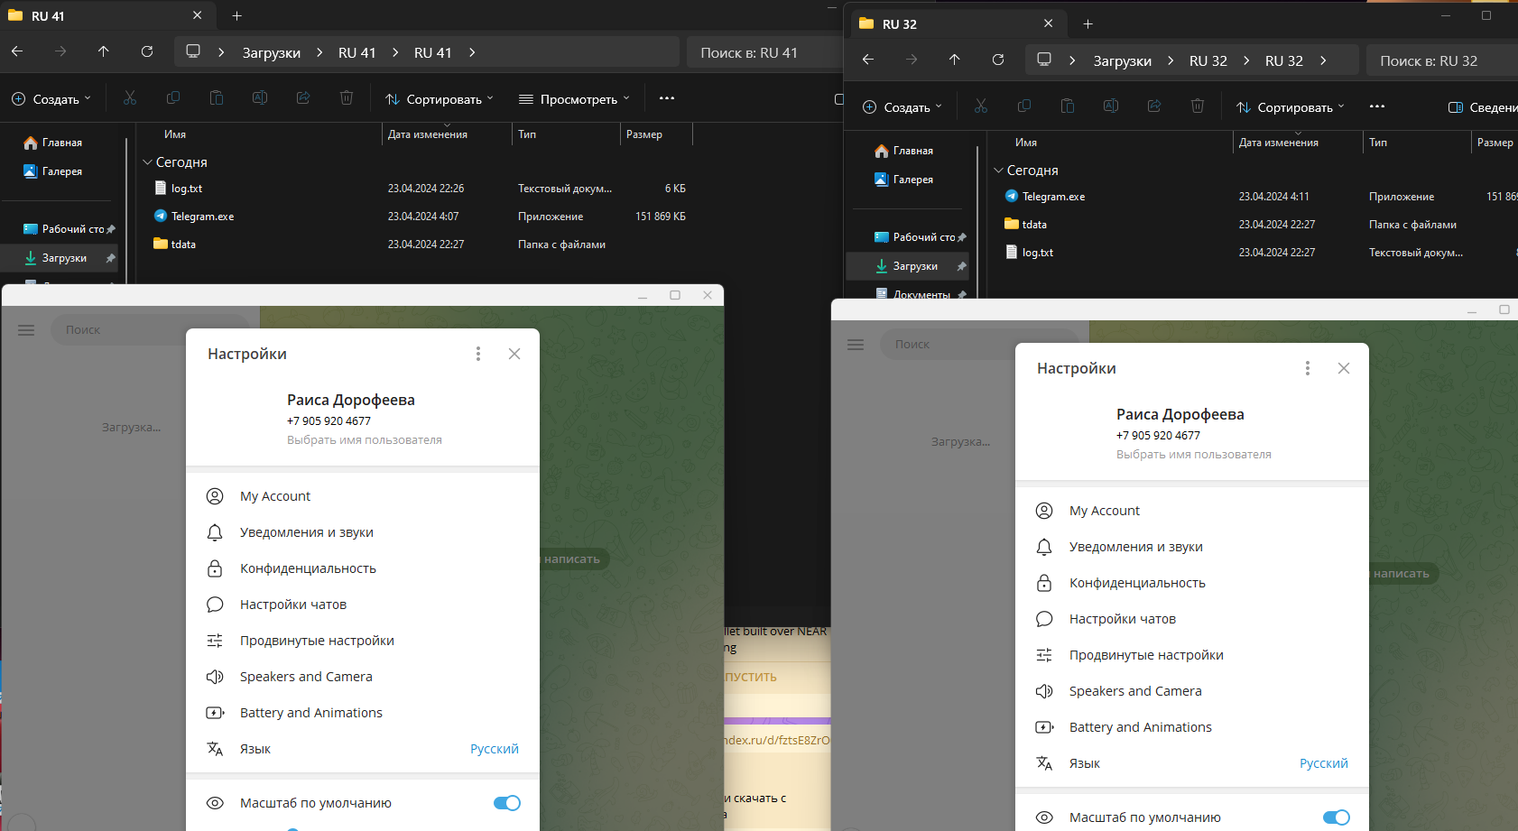Expand Создать dropdown in RU 32 window
The height and width of the screenshot is (831, 1518).
pos(902,107)
